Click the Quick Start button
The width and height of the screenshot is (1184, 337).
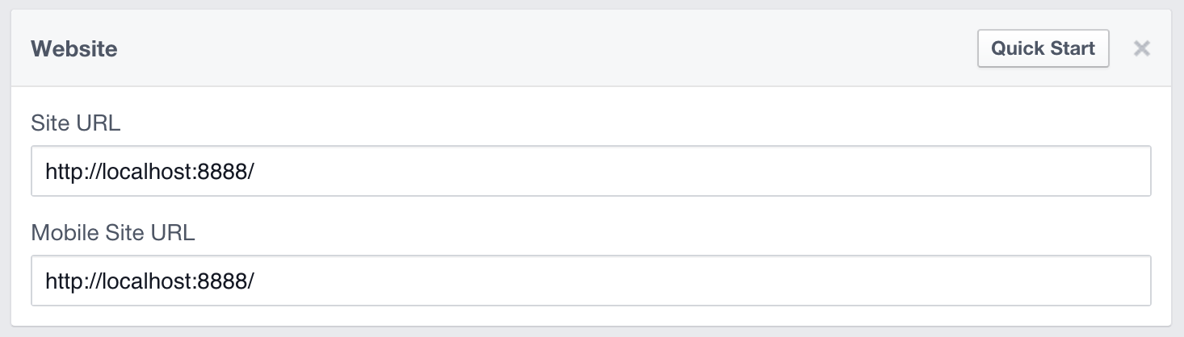point(1043,48)
